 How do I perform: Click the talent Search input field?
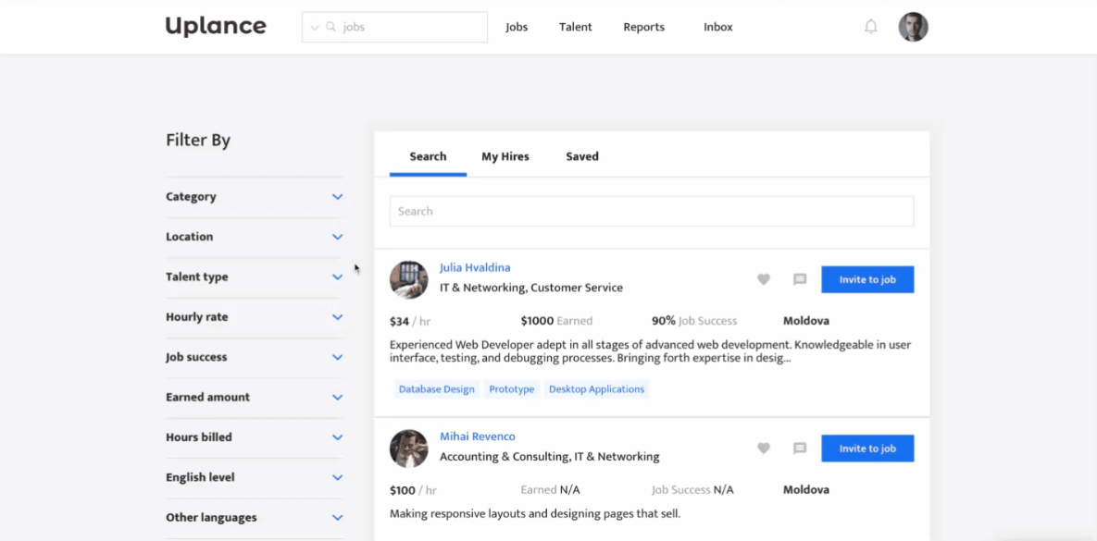point(651,211)
